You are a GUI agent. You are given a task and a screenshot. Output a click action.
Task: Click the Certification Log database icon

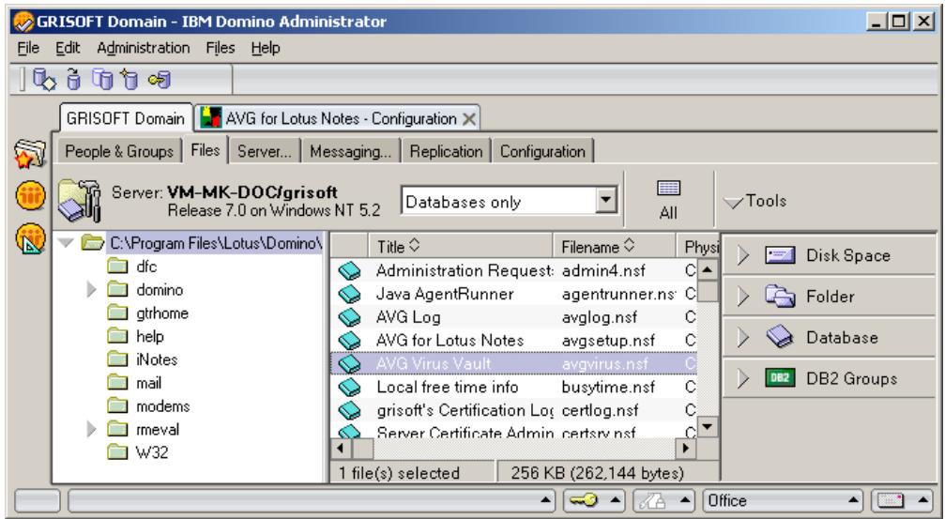pos(349,410)
